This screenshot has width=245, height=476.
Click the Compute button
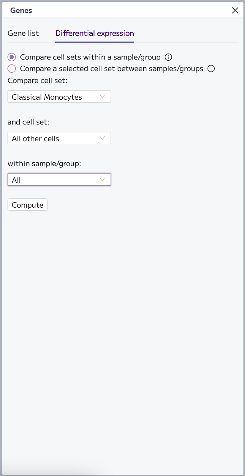click(x=28, y=205)
